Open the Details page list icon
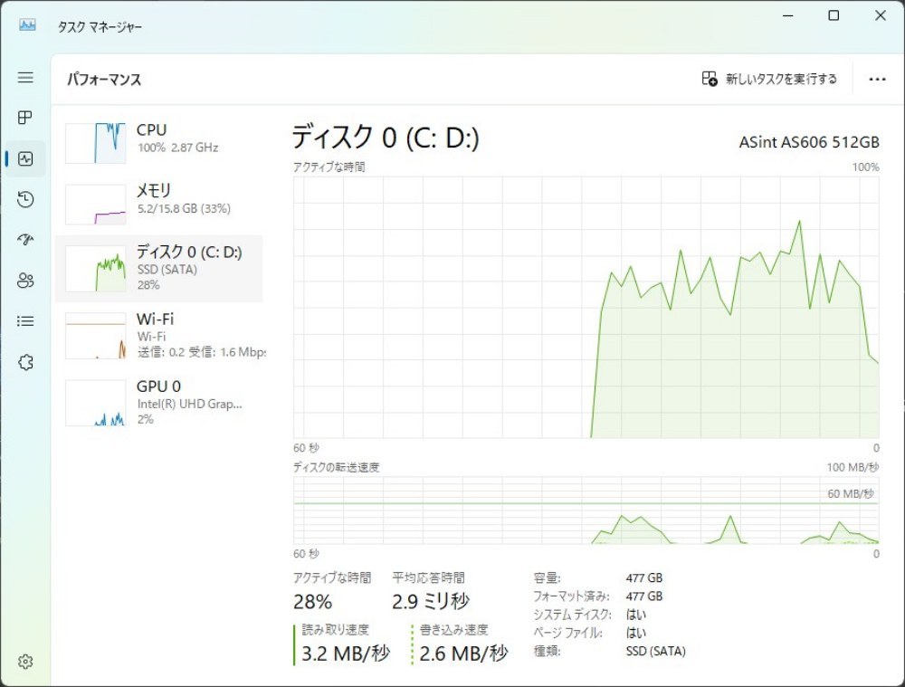Screen dimensions: 905x687 pyautogui.click(x=25, y=321)
